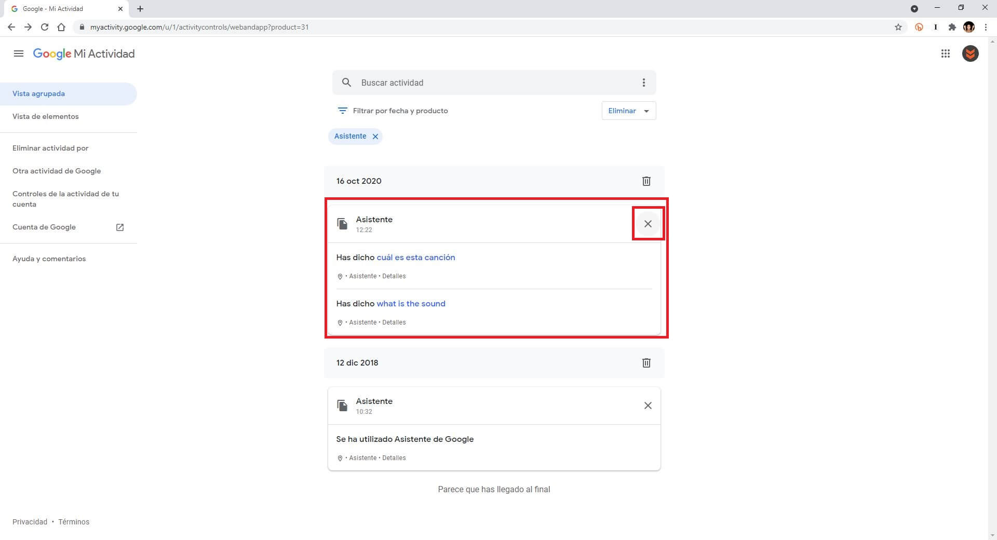997x540 pixels.
Task: Open Detalles under cuál es esta canción
Action: [x=394, y=276]
